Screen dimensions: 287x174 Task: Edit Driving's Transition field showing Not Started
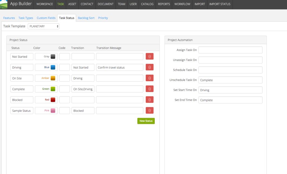coord(83,67)
